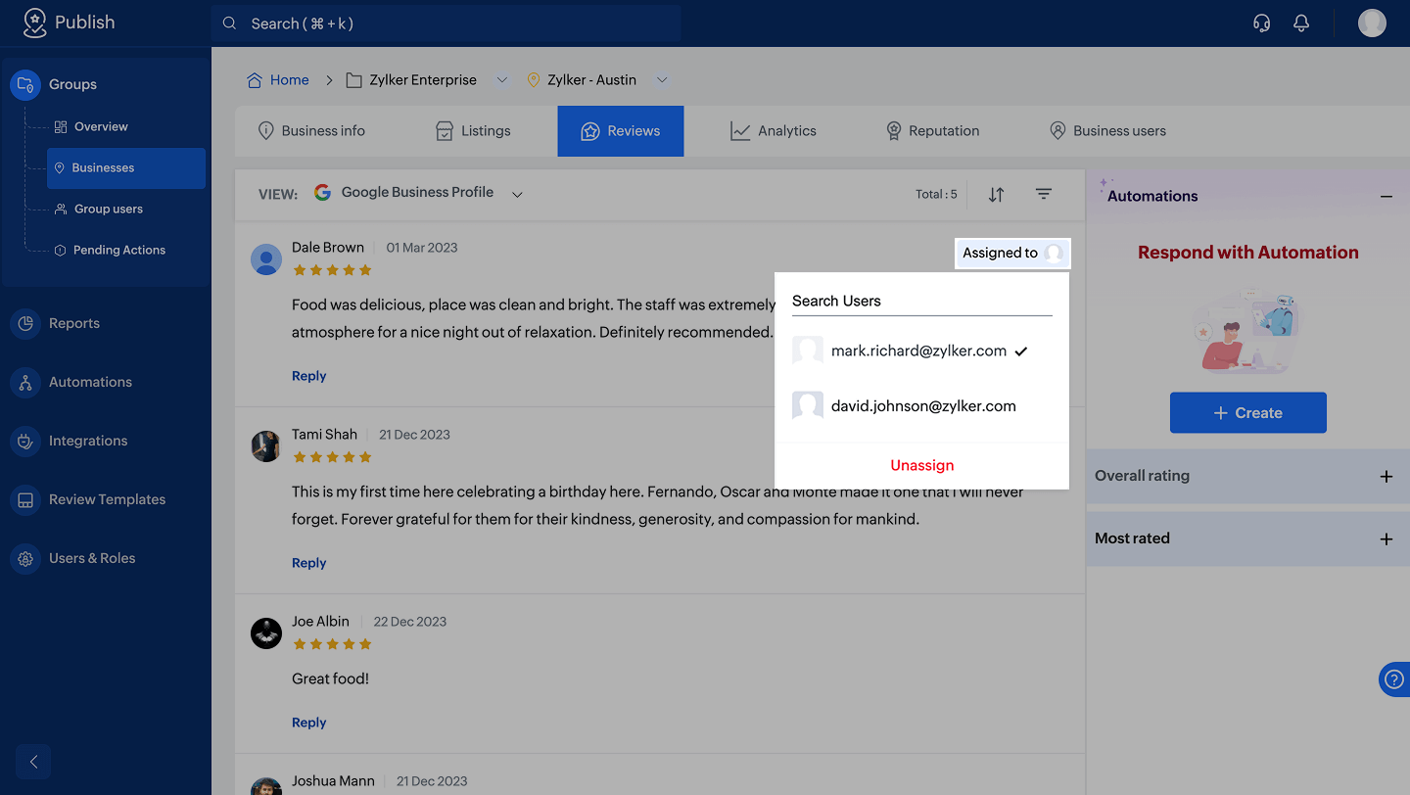
Task: Click Unassign in the user popup
Action: (921, 465)
